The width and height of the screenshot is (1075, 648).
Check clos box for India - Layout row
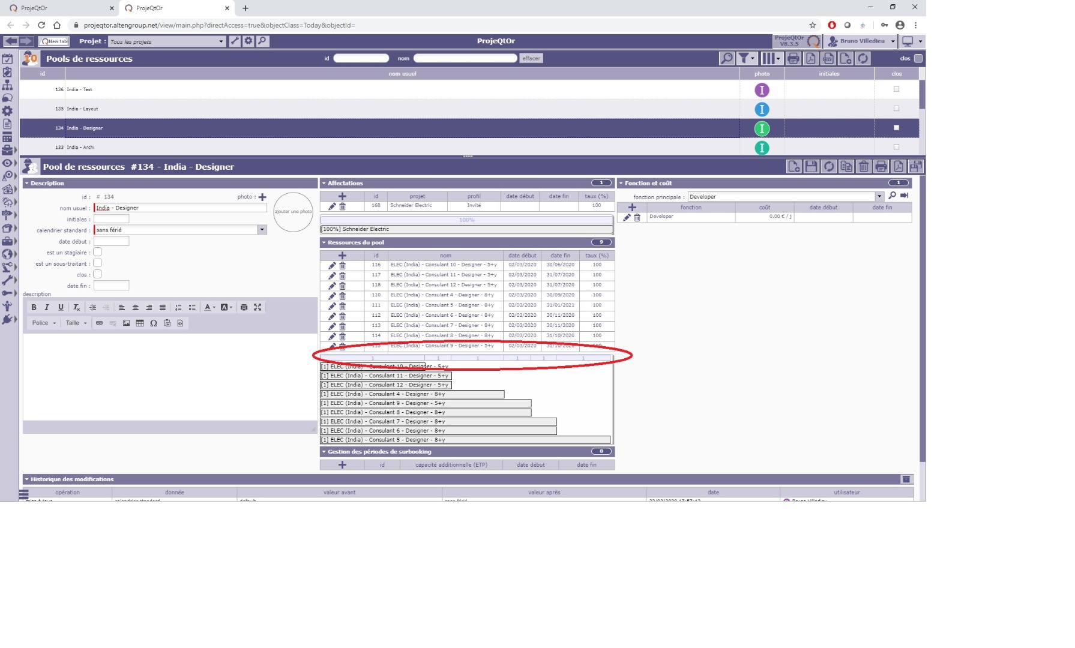[897, 109]
